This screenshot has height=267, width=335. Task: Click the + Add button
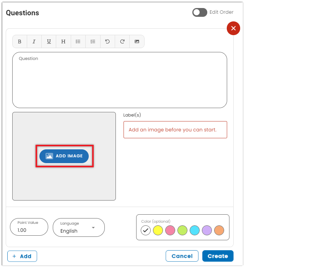22,256
